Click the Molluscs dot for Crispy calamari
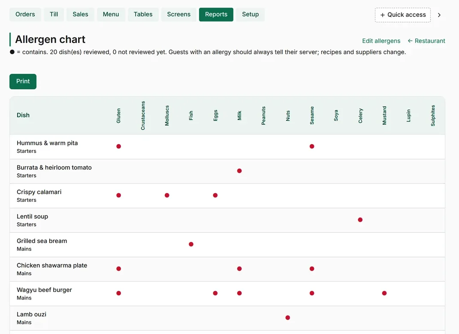This screenshot has height=334, width=459. point(167,195)
